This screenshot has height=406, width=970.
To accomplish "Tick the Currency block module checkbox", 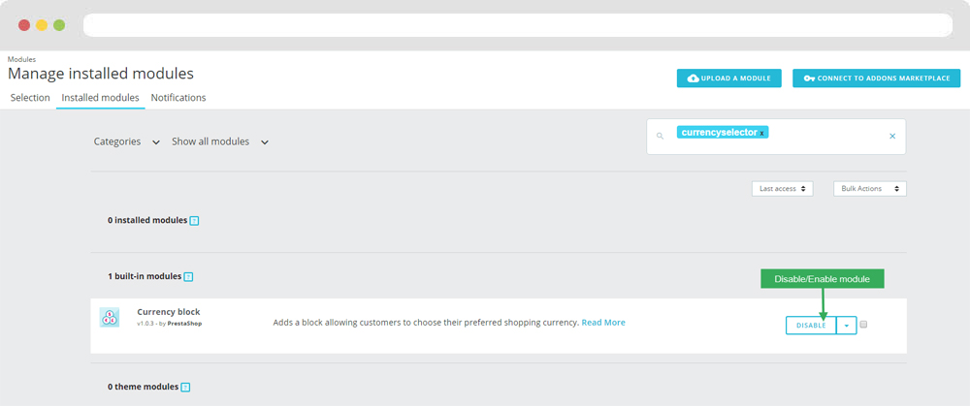I will pyautogui.click(x=863, y=325).
